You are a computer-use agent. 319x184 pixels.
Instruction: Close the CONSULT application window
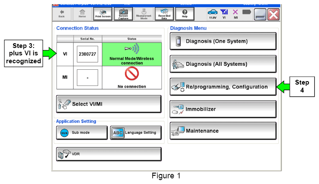tap(274, 14)
